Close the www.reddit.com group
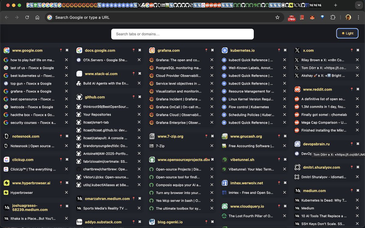Image resolution: width=365 pixels, height=228 pixels. (358, 89)
